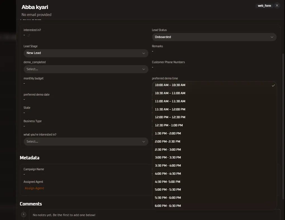285x220 pixels.
Task: Choose the 11:30 AM – 12:00 PM option
Action: point(215,109)
